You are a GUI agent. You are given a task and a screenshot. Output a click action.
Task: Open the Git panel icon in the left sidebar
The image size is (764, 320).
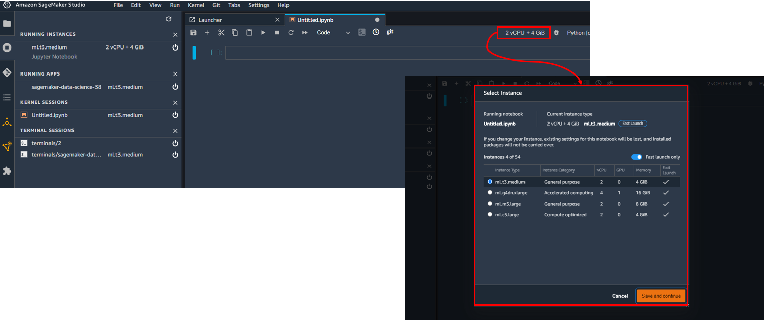pos(7,72)
